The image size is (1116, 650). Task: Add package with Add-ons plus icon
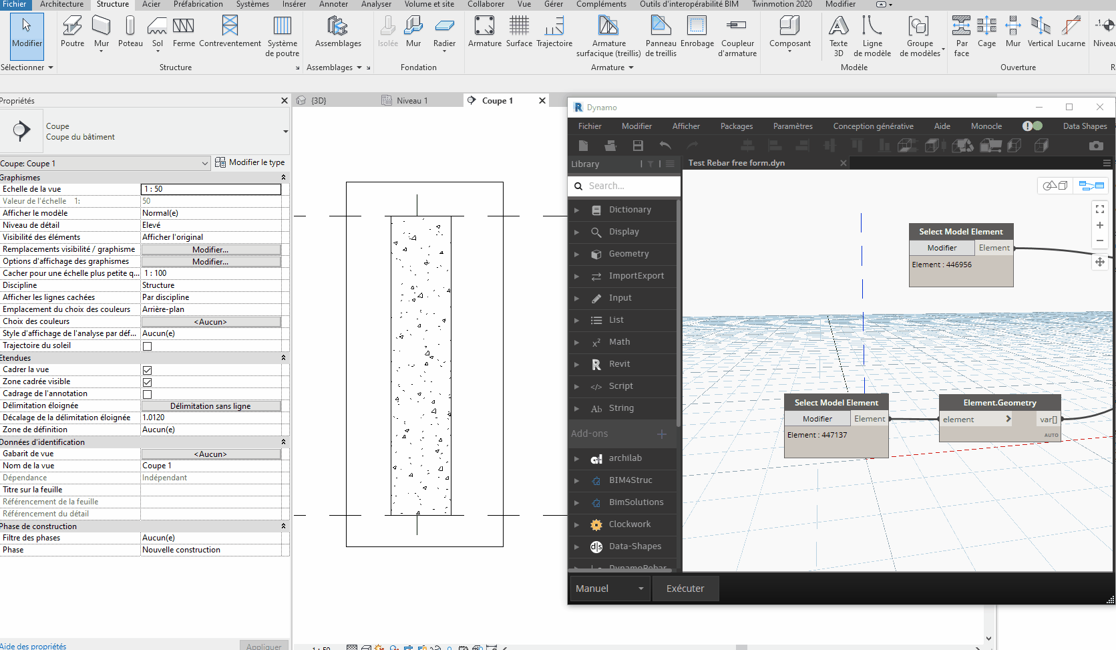pos(662,434)
